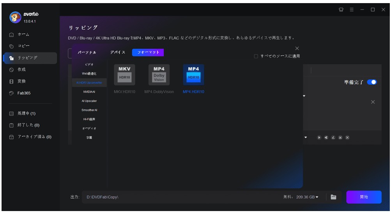
Task: Select the AI Upscaler category
Action: pos(89,101)
